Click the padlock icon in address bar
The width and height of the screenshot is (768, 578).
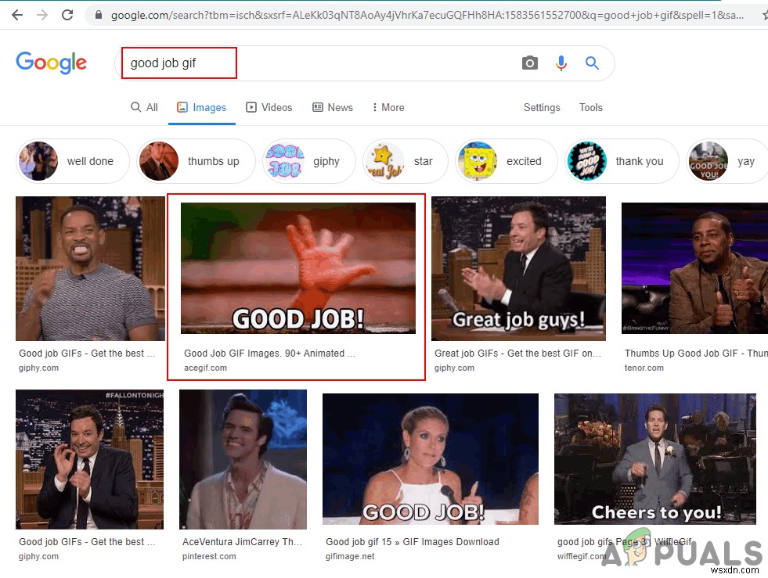click(x=98, y=14)
